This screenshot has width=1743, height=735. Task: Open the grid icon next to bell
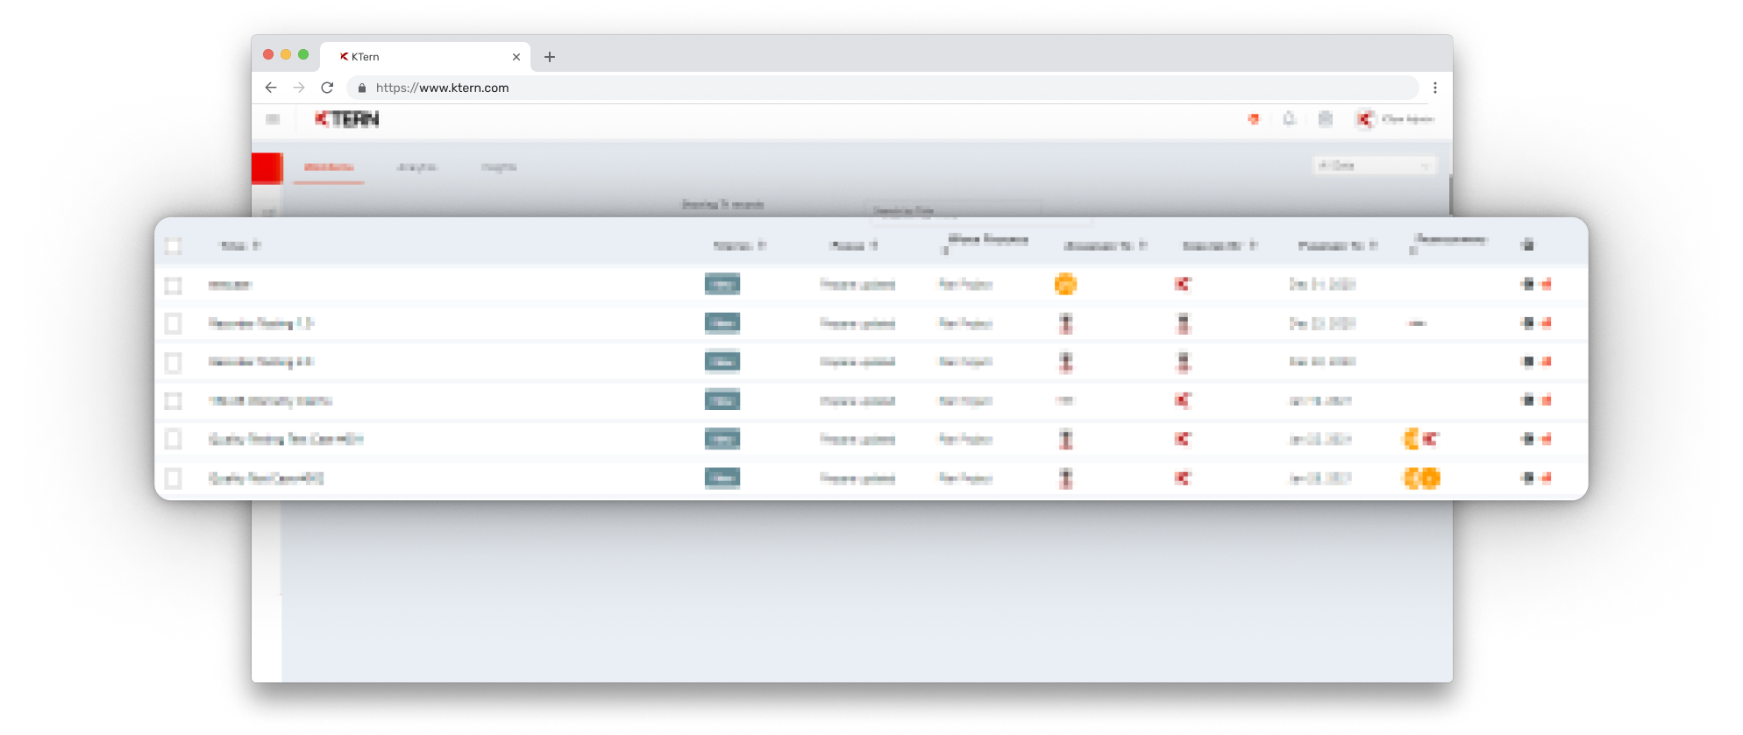[1326, 118]
